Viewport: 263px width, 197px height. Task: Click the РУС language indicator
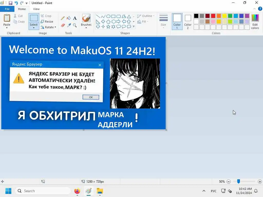213,191
